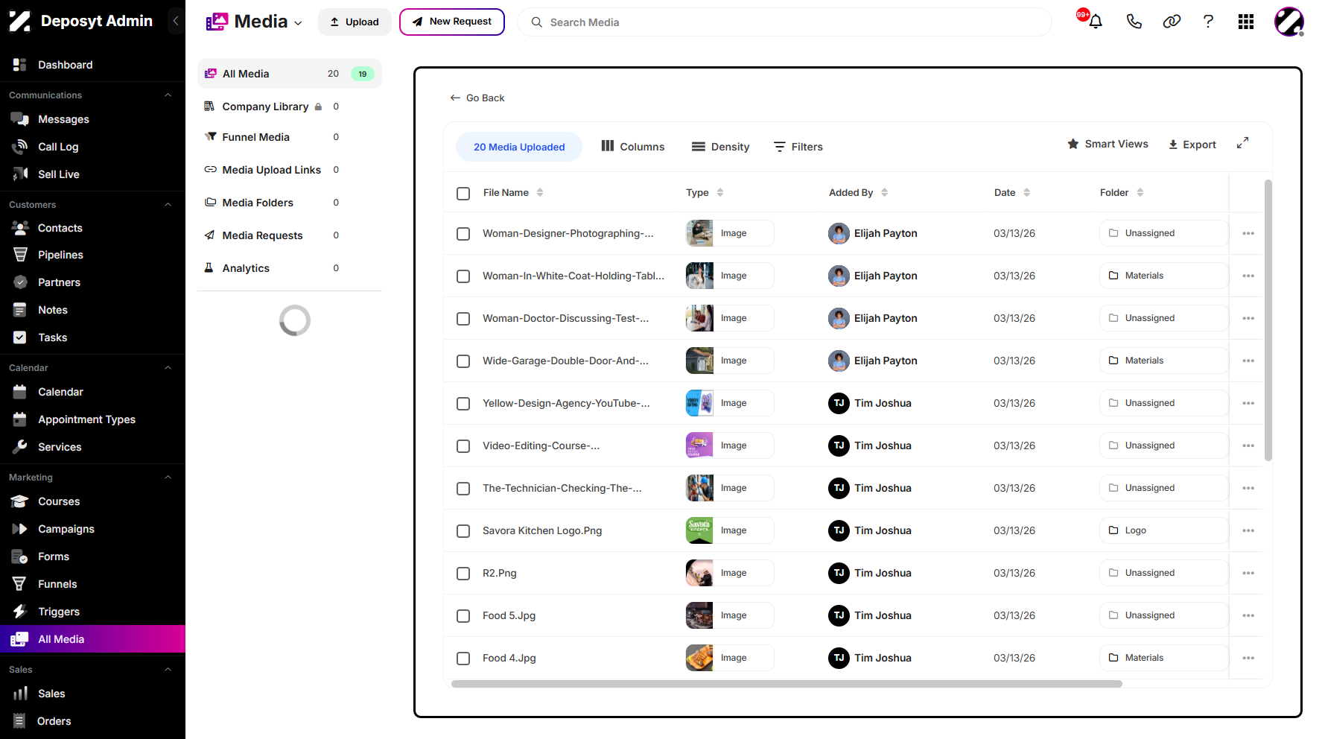Viewport: 1322px width, 739px height.
Task: Check the R2.Png row checkbox
Action: coord(463,574)
